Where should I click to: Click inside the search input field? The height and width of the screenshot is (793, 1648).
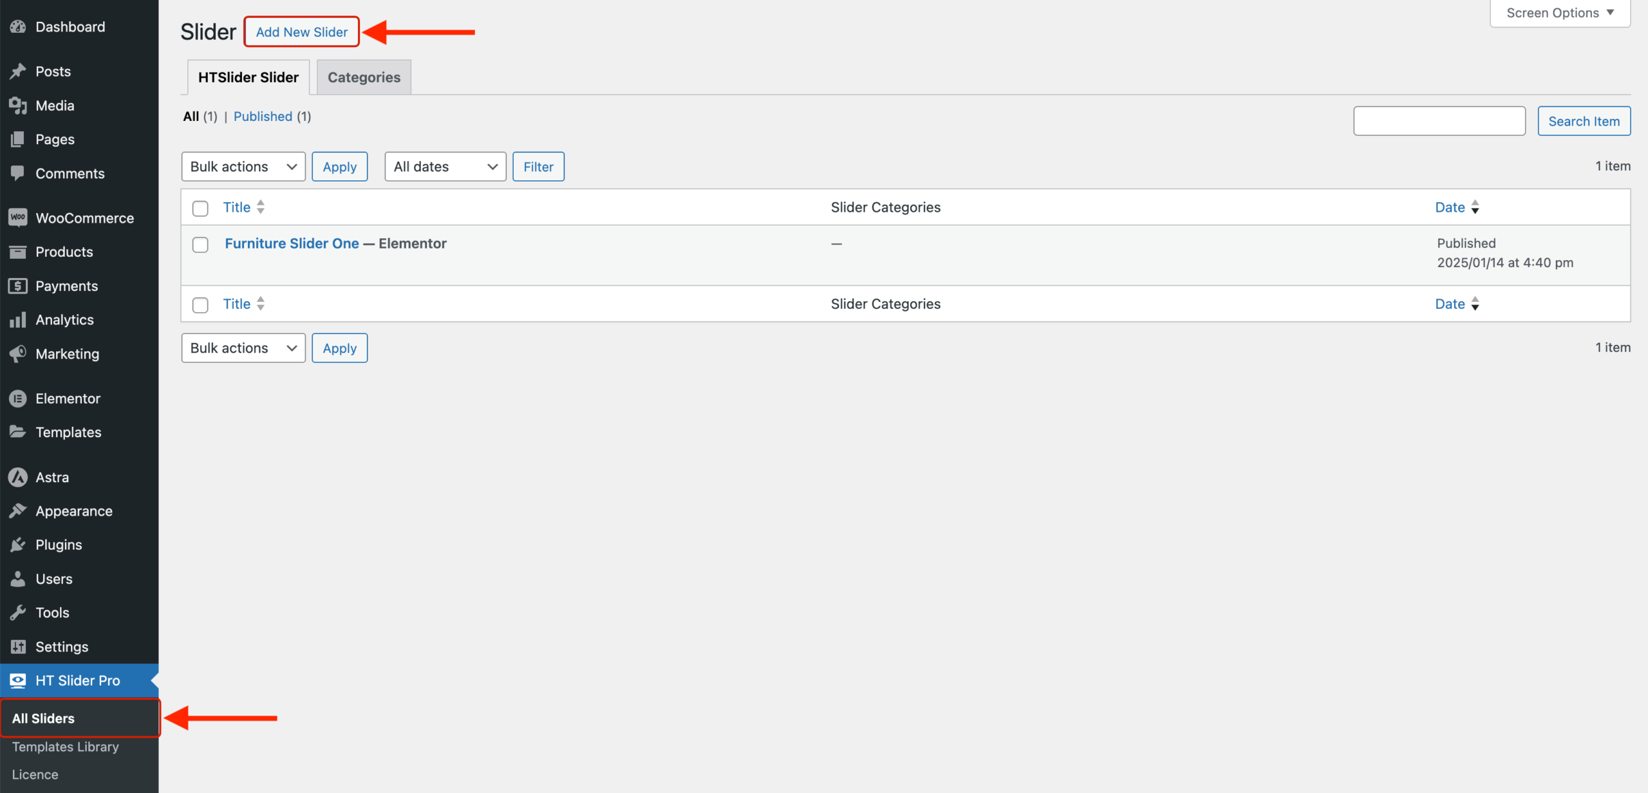tap(1439, 120)
